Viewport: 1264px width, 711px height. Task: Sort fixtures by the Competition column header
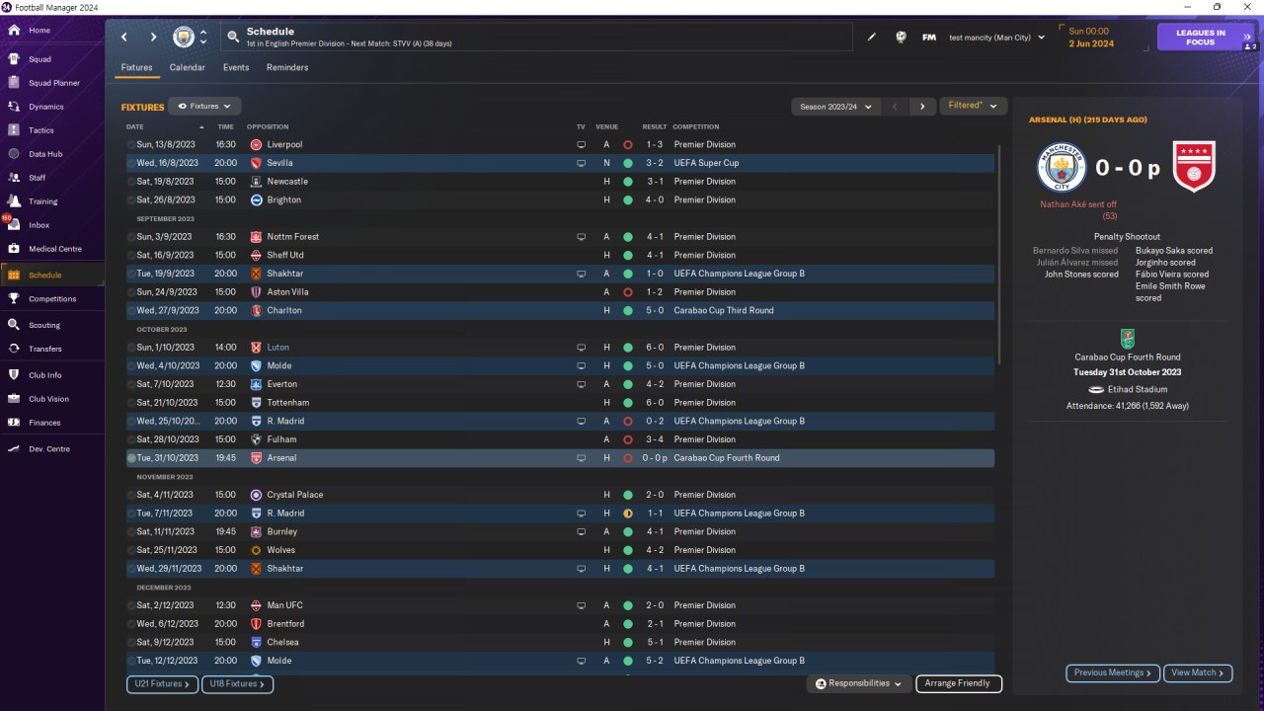[696, 127]
